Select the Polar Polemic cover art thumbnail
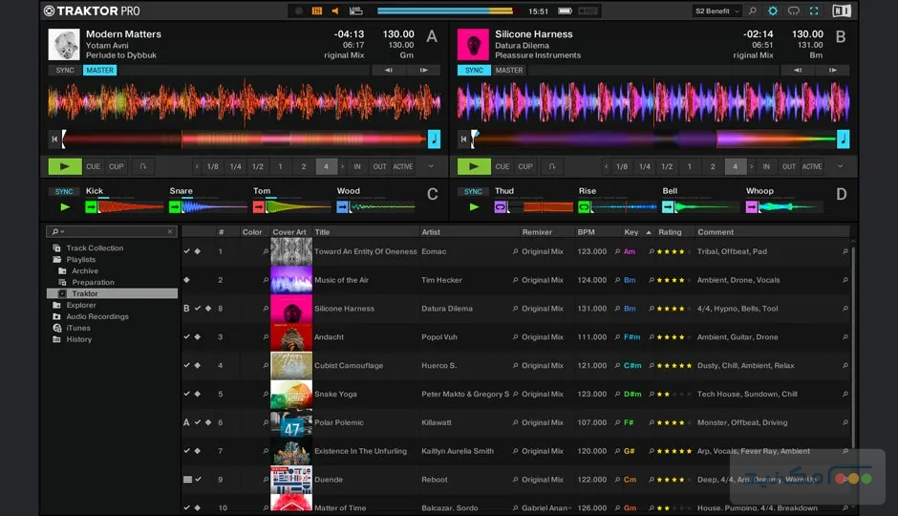This screenshot has height=516, width=898. [291, 422]
